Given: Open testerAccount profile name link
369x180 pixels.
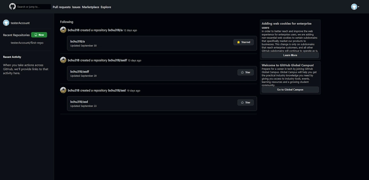Looking at the screenshot, I should point(20,23).
